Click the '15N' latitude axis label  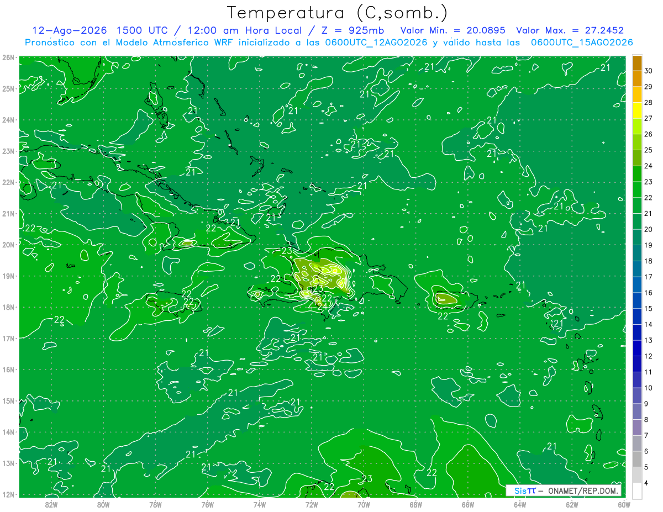8,401
